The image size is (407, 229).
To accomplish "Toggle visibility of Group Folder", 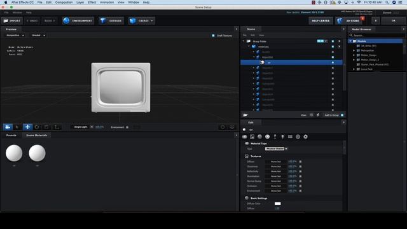I will click(333, 41).
